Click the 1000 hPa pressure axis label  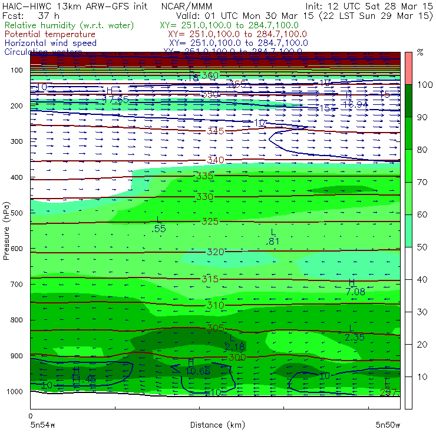pyautogui.click(x=15, y=391)
